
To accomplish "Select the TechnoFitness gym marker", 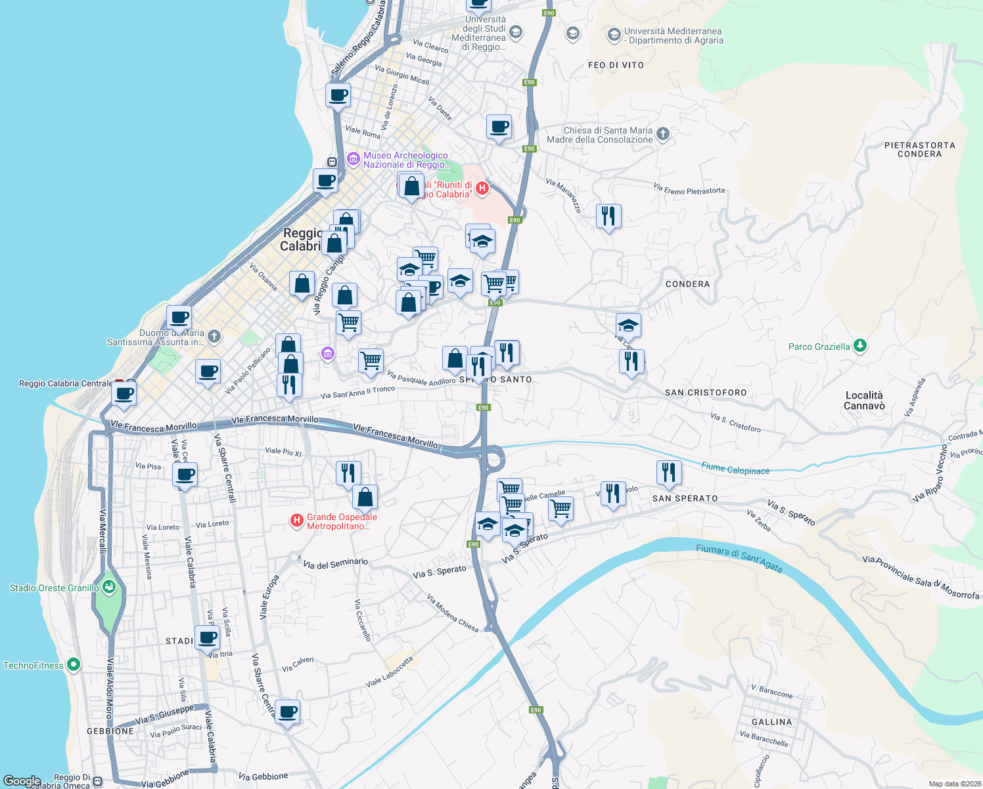I will click(x=72, y=665).
